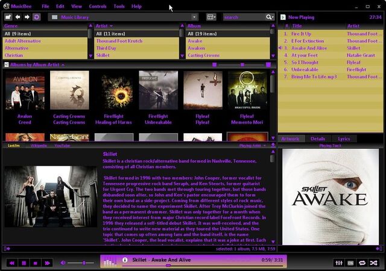Select Casting Crowns in album list
Viewport: 386px width, 271px height.
tap(228, 55)
